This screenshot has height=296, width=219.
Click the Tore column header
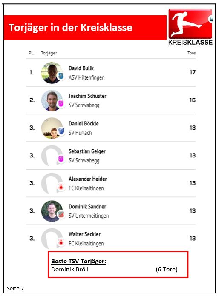tap(191, 53)
